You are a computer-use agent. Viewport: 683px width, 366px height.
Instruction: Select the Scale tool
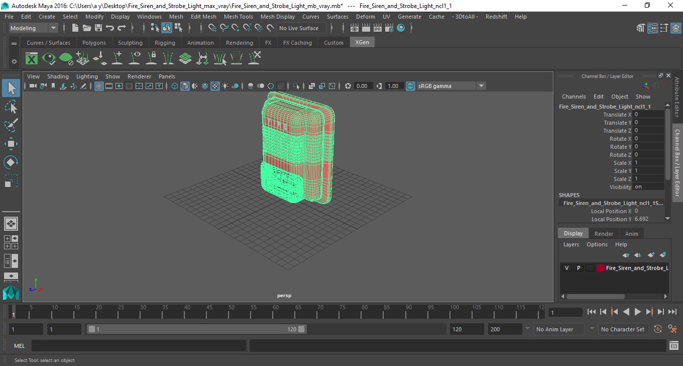pyautogui.click(x=11, y=181)
